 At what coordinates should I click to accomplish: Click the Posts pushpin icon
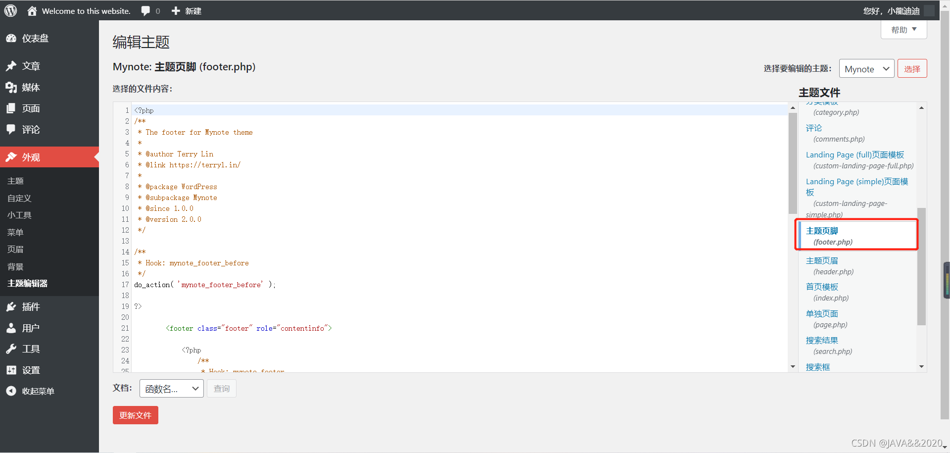pyautogui.click(x=11, y=66)
